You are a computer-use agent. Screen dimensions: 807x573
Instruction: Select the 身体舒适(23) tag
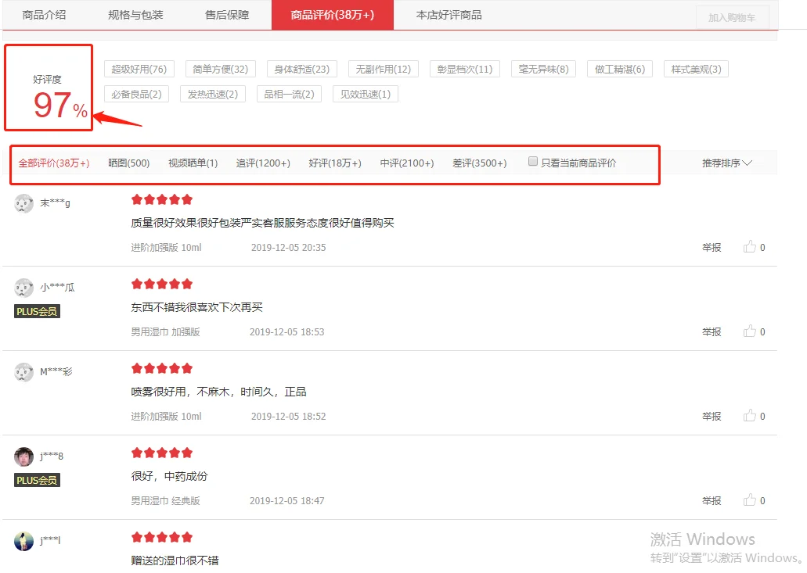click(301, 69)
